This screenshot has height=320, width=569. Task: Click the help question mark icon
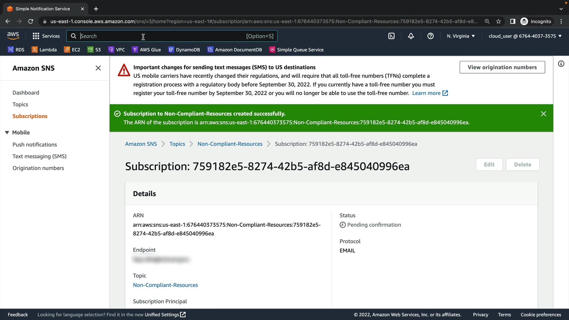(x=430, y=36)
